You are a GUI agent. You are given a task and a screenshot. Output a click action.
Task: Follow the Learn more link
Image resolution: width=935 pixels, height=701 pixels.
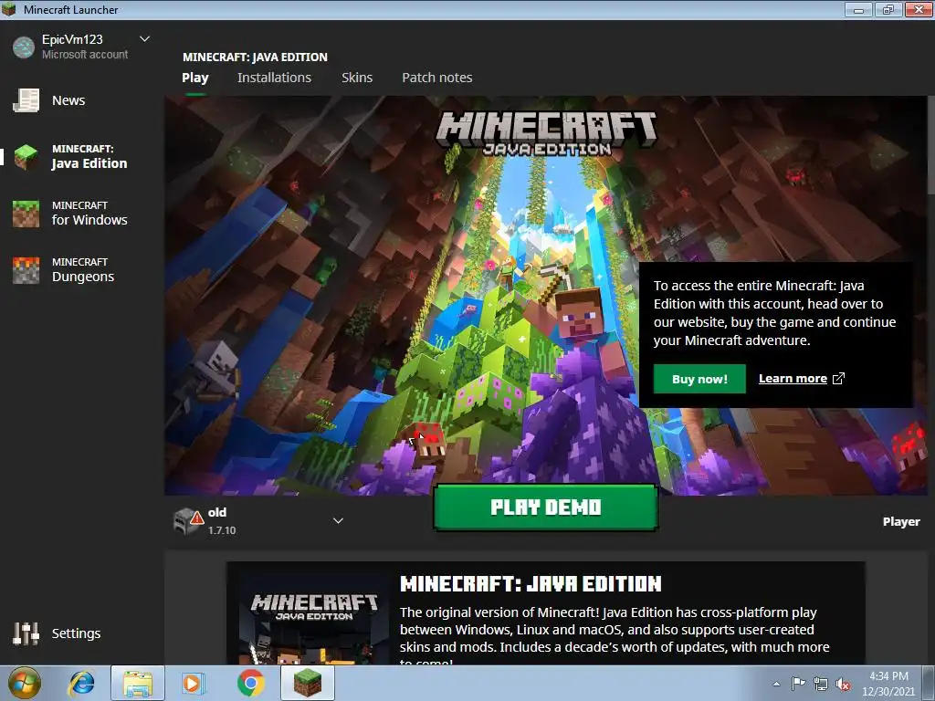click(793, 379)
